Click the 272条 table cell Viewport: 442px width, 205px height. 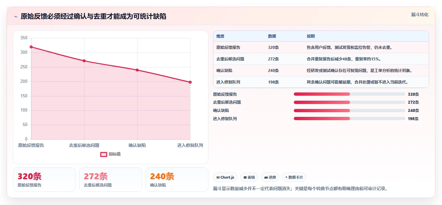click(273, 59)
